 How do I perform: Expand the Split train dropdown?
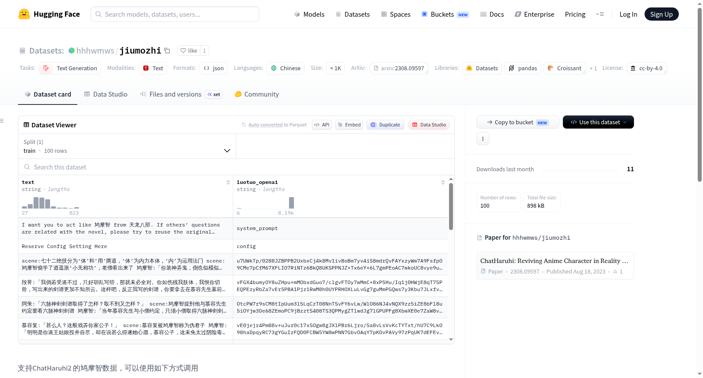pos(127,146)
